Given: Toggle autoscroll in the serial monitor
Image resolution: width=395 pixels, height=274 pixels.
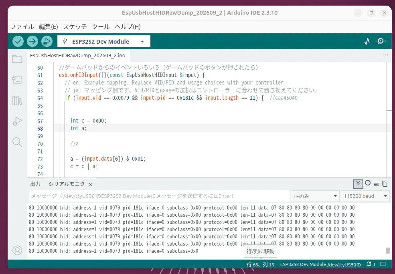Looking at the screenshot, I should point(358,184).
